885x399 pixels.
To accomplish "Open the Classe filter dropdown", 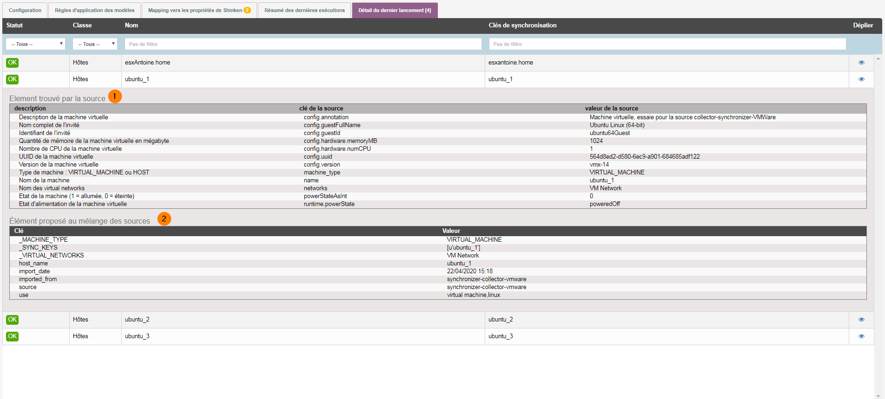I will (x=95, y=44).
